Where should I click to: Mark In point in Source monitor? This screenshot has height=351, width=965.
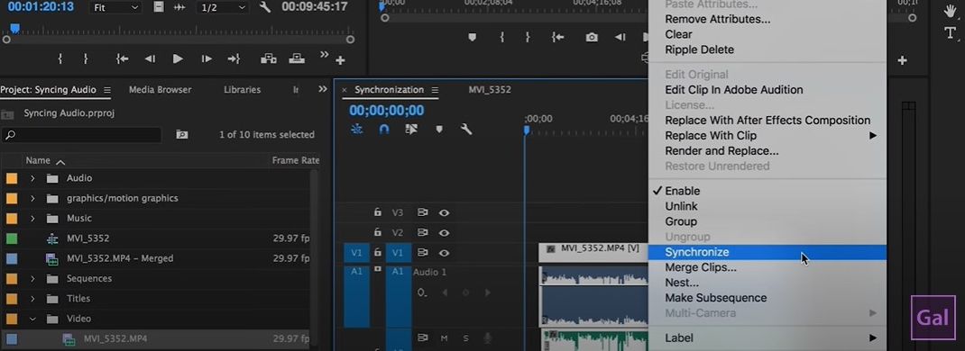point(60,58)
